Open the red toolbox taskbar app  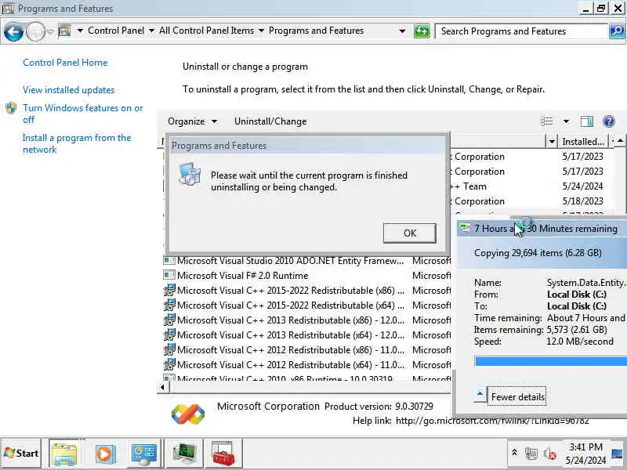223,454
